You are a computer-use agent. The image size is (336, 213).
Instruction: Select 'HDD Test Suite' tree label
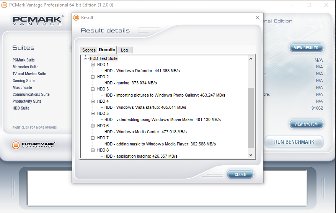[104, 58]
